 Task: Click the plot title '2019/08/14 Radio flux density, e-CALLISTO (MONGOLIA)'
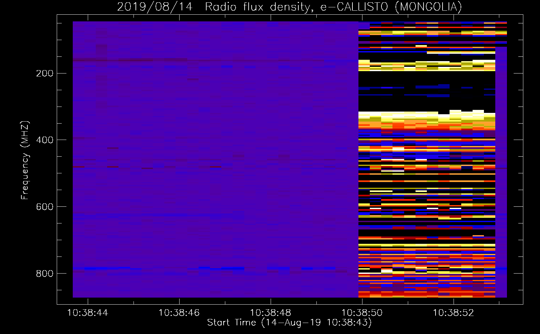tap(289, 7)
